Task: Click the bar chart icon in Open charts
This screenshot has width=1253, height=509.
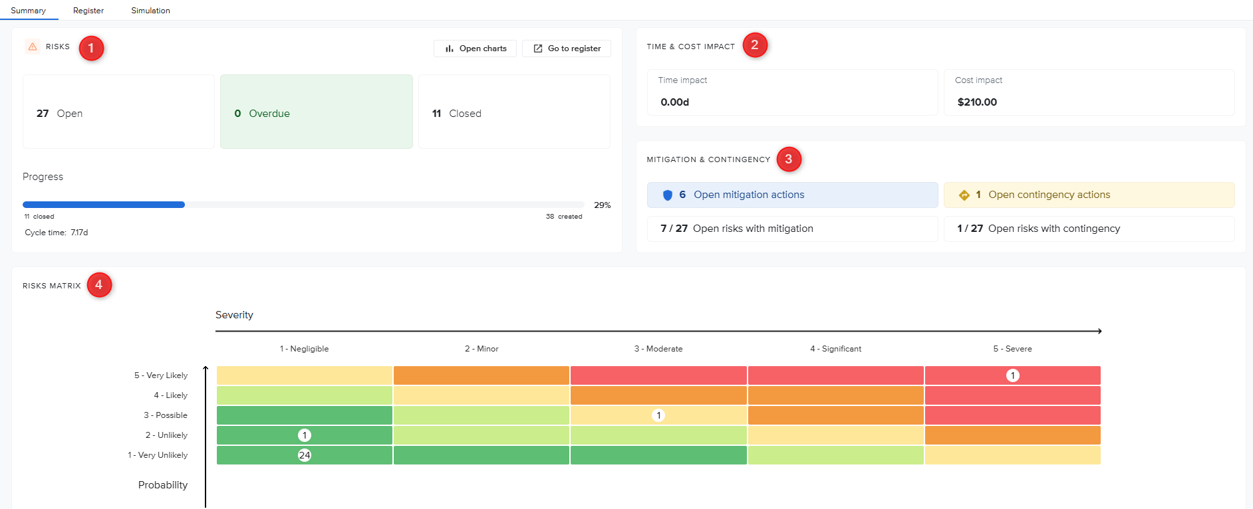Action: tap(450, 49)
